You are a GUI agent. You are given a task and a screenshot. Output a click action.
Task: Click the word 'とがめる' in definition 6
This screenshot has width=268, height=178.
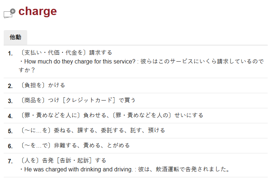[x=118, y=145]
